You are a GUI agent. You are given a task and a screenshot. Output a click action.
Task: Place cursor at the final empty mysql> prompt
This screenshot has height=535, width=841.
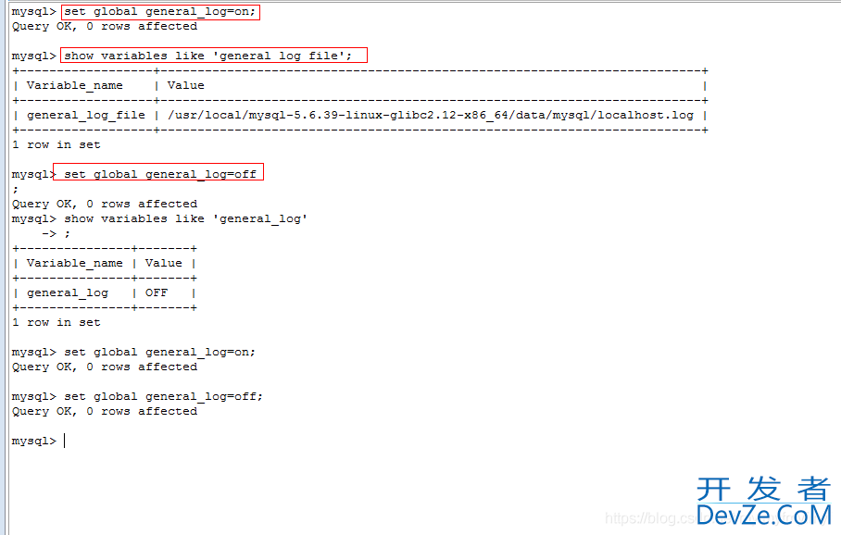point(64,442)
